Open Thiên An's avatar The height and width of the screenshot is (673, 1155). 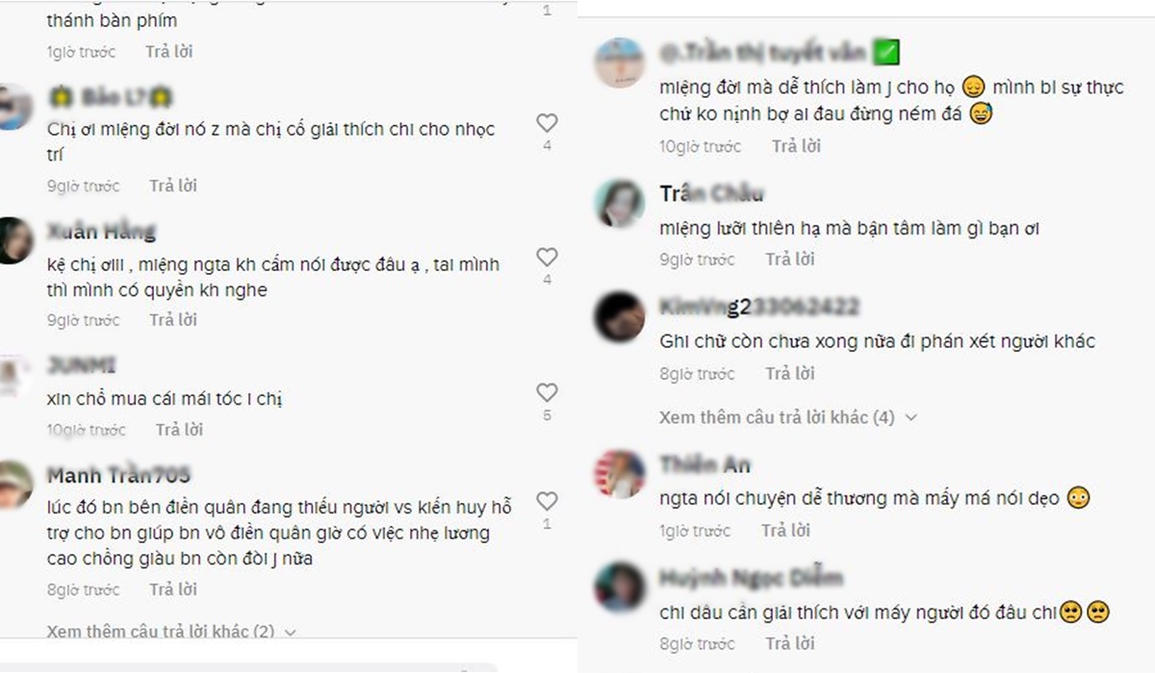coord(619,475)
